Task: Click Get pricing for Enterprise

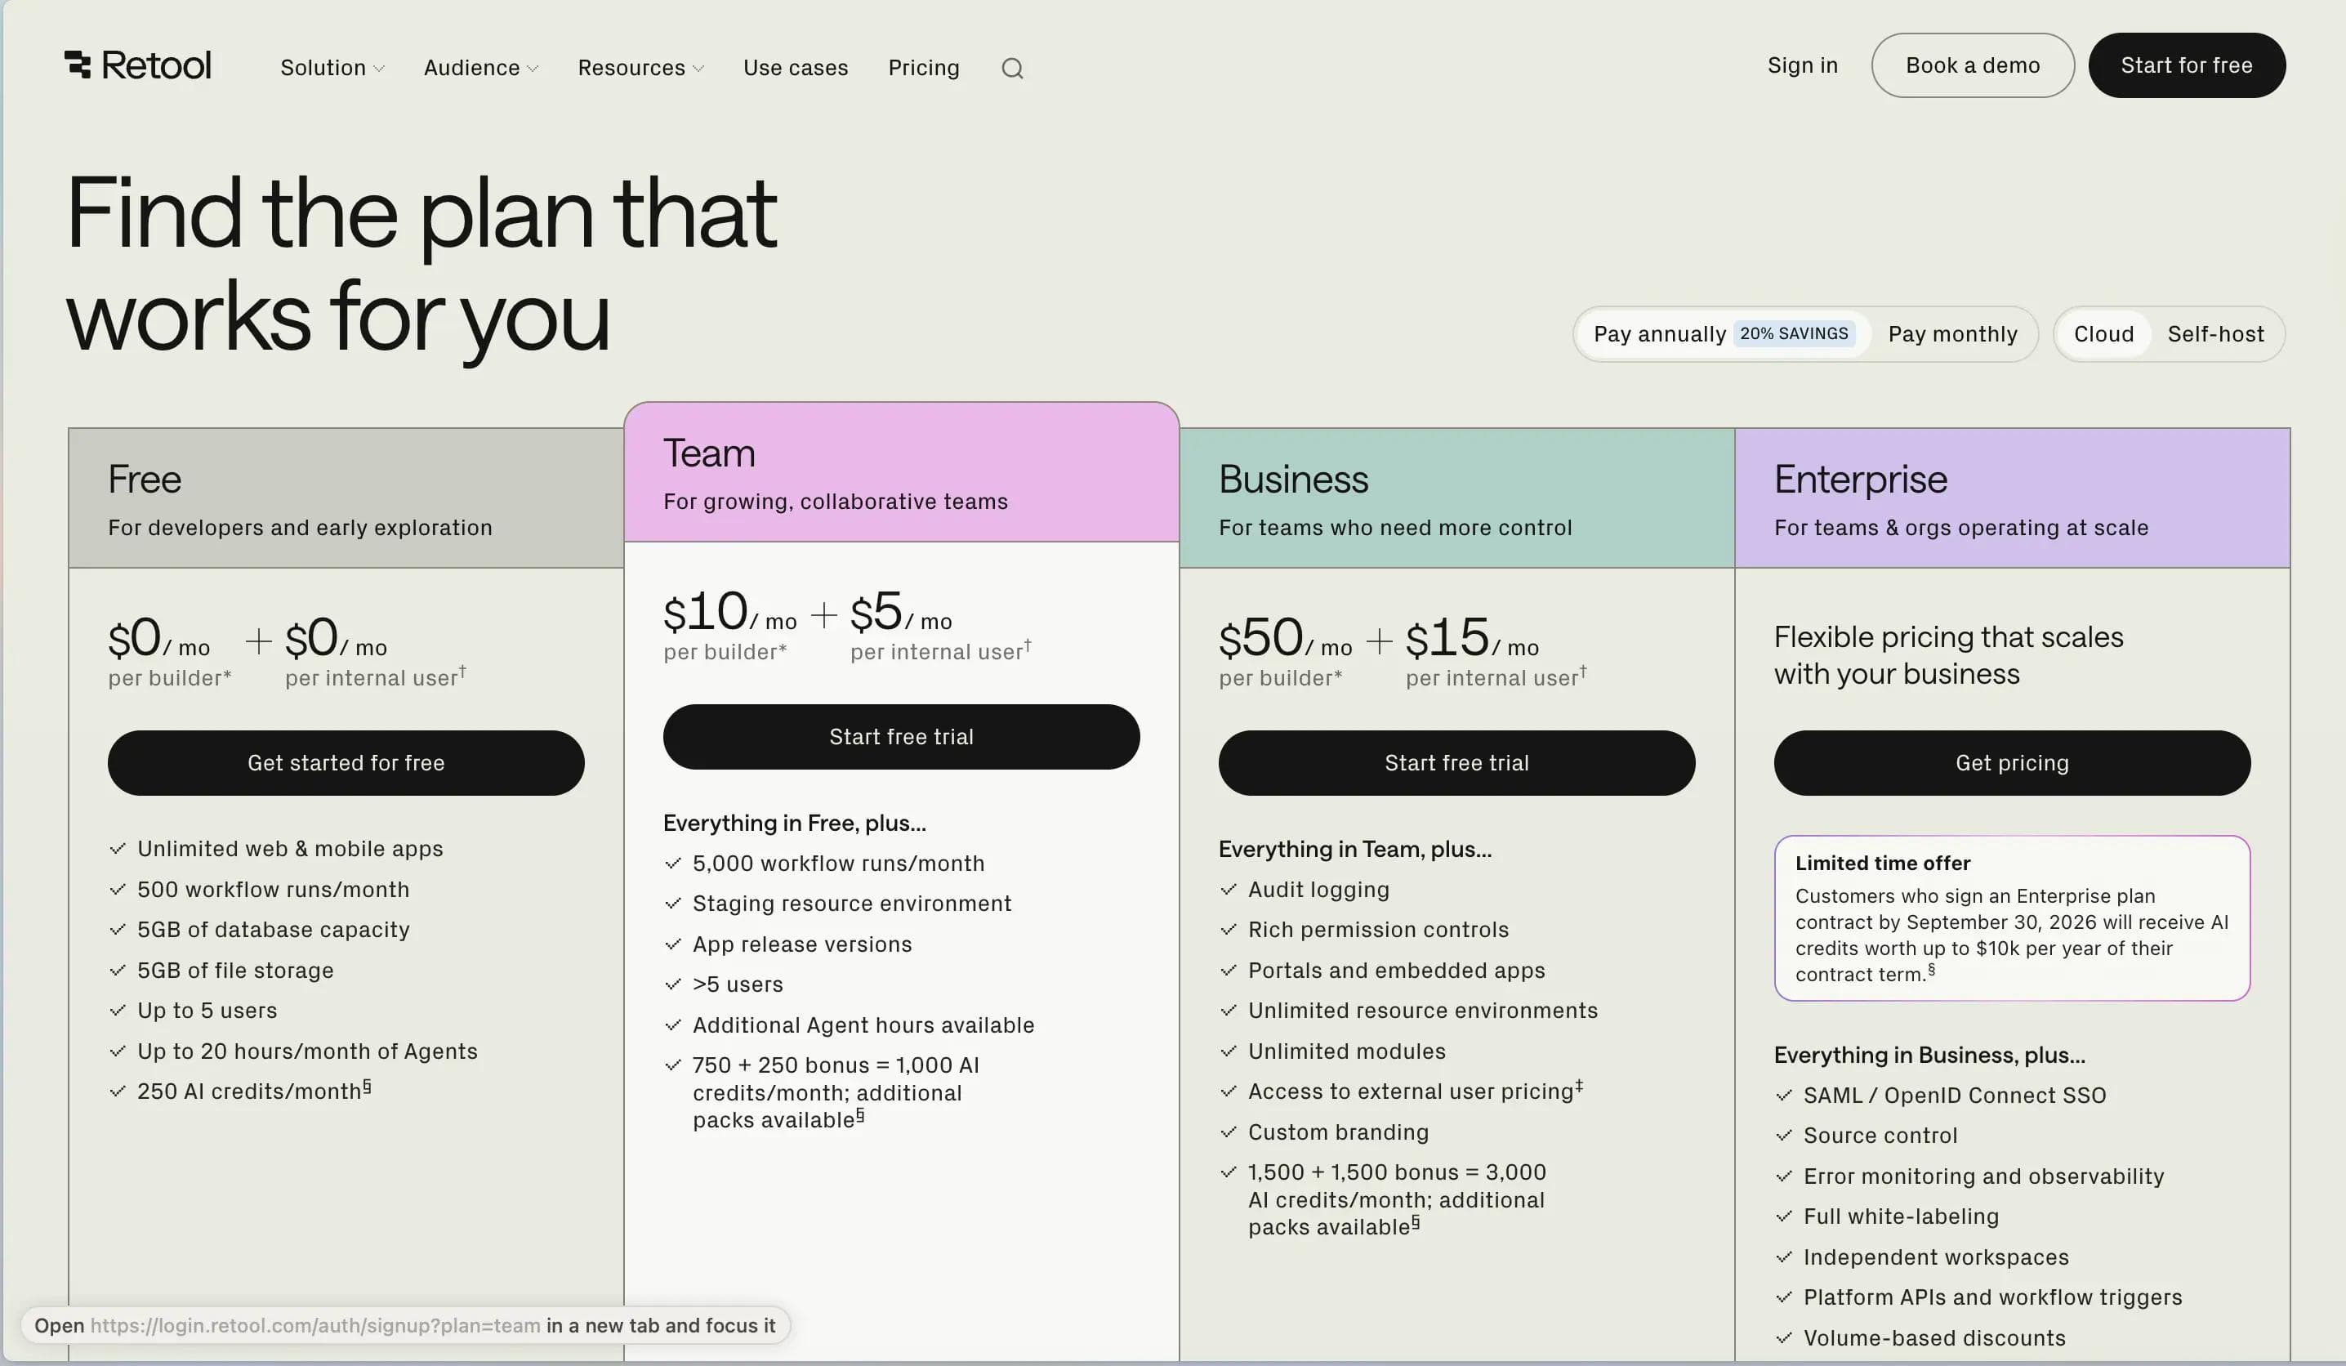Action: click(x=2012, y=762)
